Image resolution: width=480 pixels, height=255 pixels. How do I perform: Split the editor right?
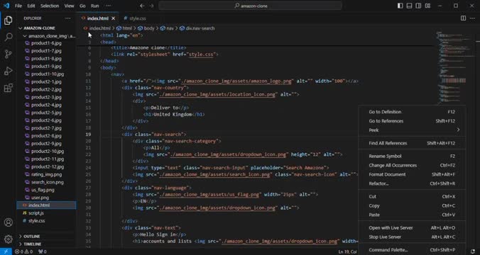[463, 18]
